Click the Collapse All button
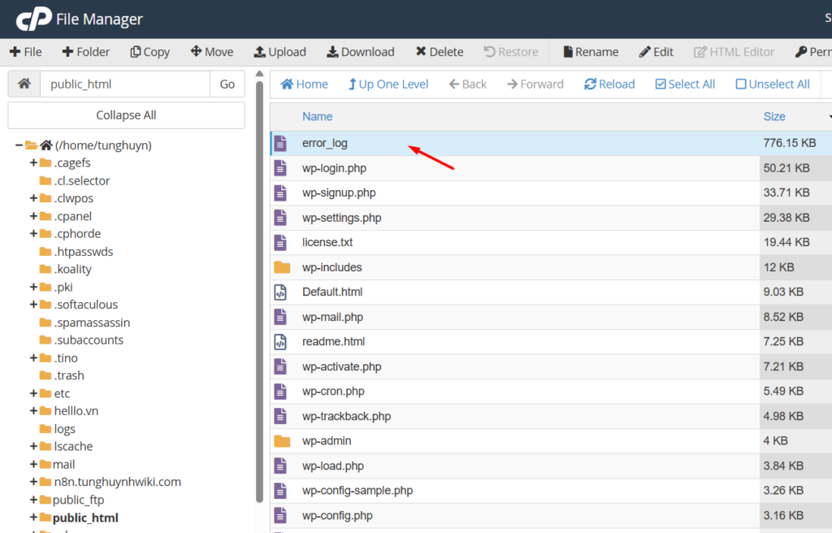The width and height of the screenshot is (832, 533). point(126,115)
